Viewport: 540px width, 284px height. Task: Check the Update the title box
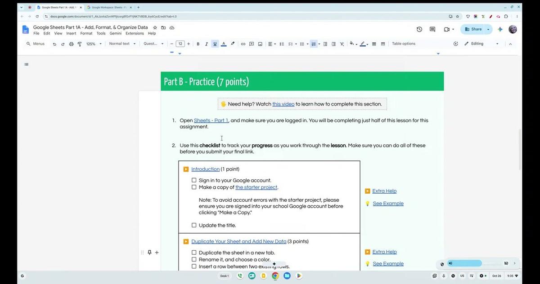pos(194,225)
